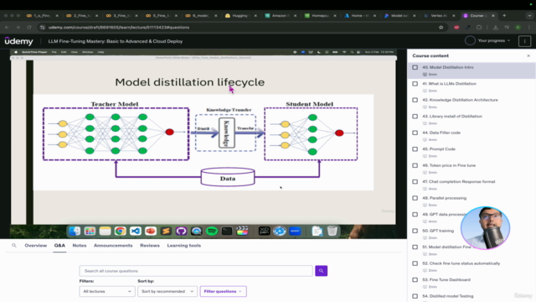Check lecture 47 Chat completion Response format
536x302 pixels.
[x=415, y=182]
